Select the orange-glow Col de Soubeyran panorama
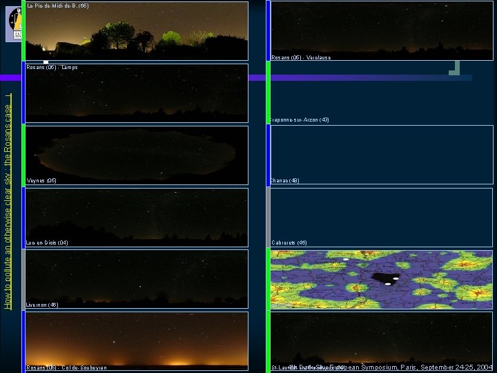The image size is (497, 373). point(137,341)
